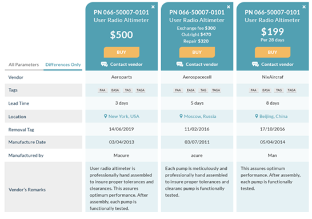Viewport: 312px width, 219px height.
Task: Click the chat icon in NixAircraf card
Action: pos(255,64)
